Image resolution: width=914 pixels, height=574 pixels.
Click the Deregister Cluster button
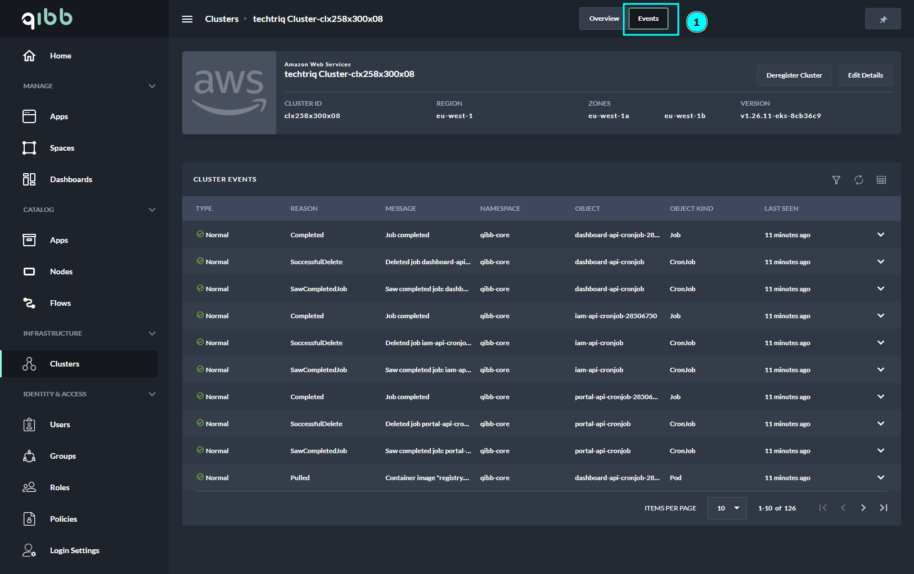(794, 75)
